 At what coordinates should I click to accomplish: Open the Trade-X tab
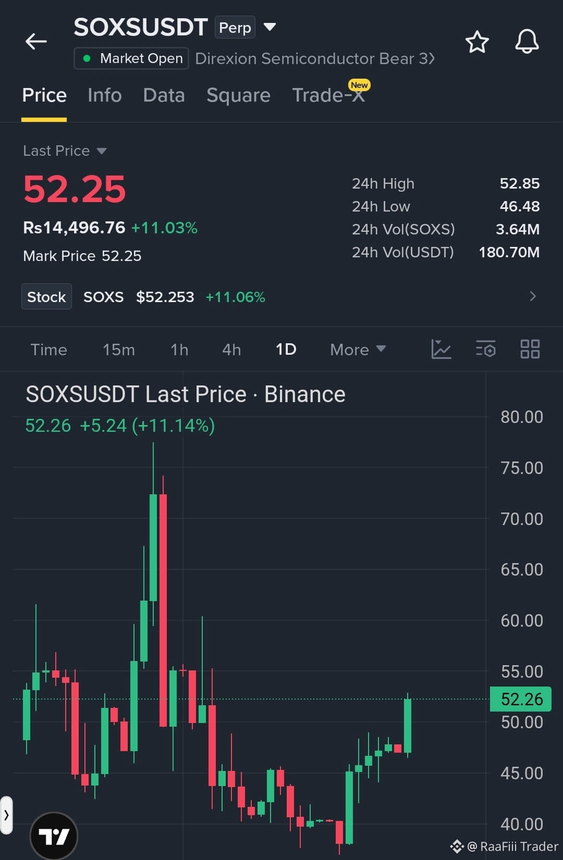click(328, 95)
